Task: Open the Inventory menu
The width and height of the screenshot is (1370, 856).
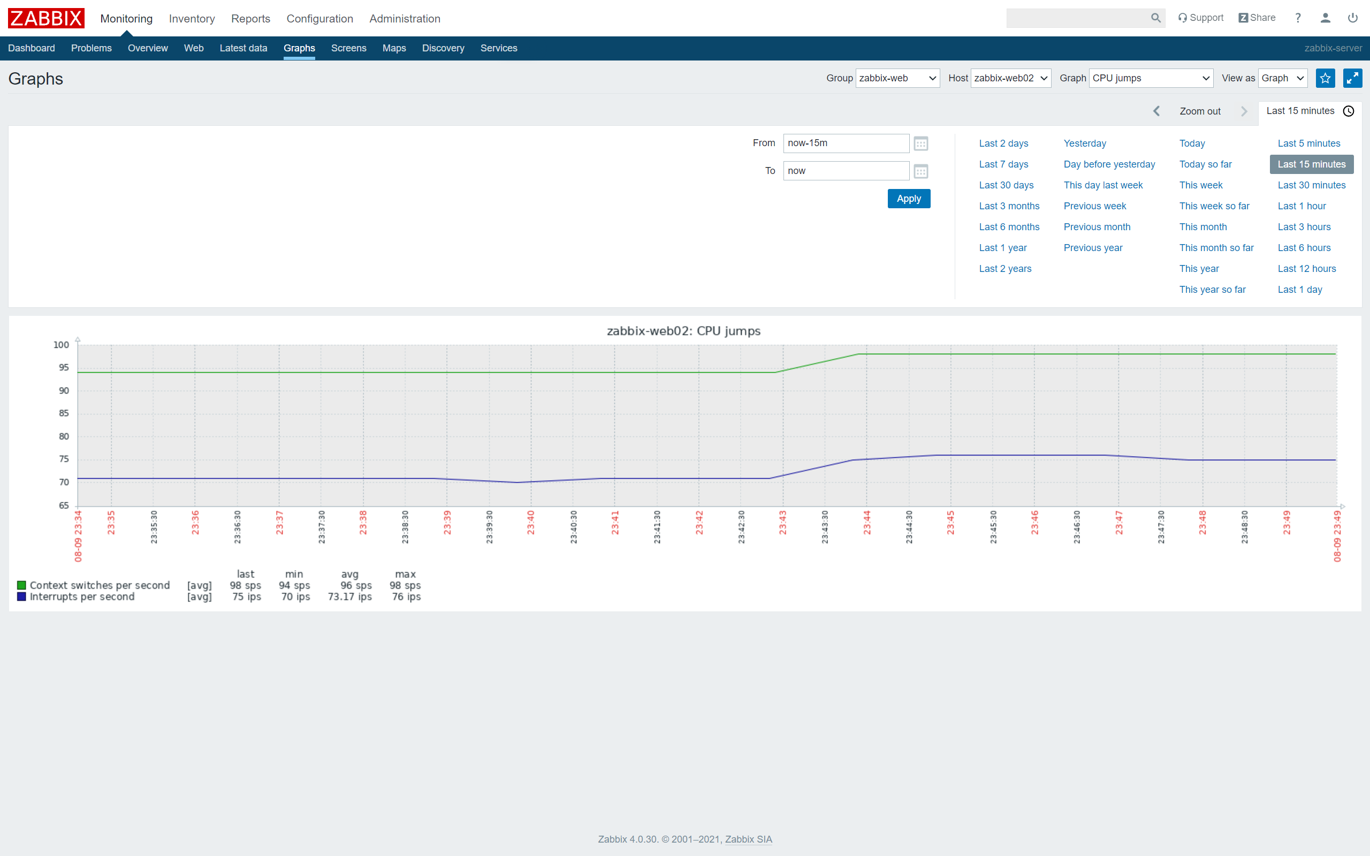Action: click(x=192, y=19)
